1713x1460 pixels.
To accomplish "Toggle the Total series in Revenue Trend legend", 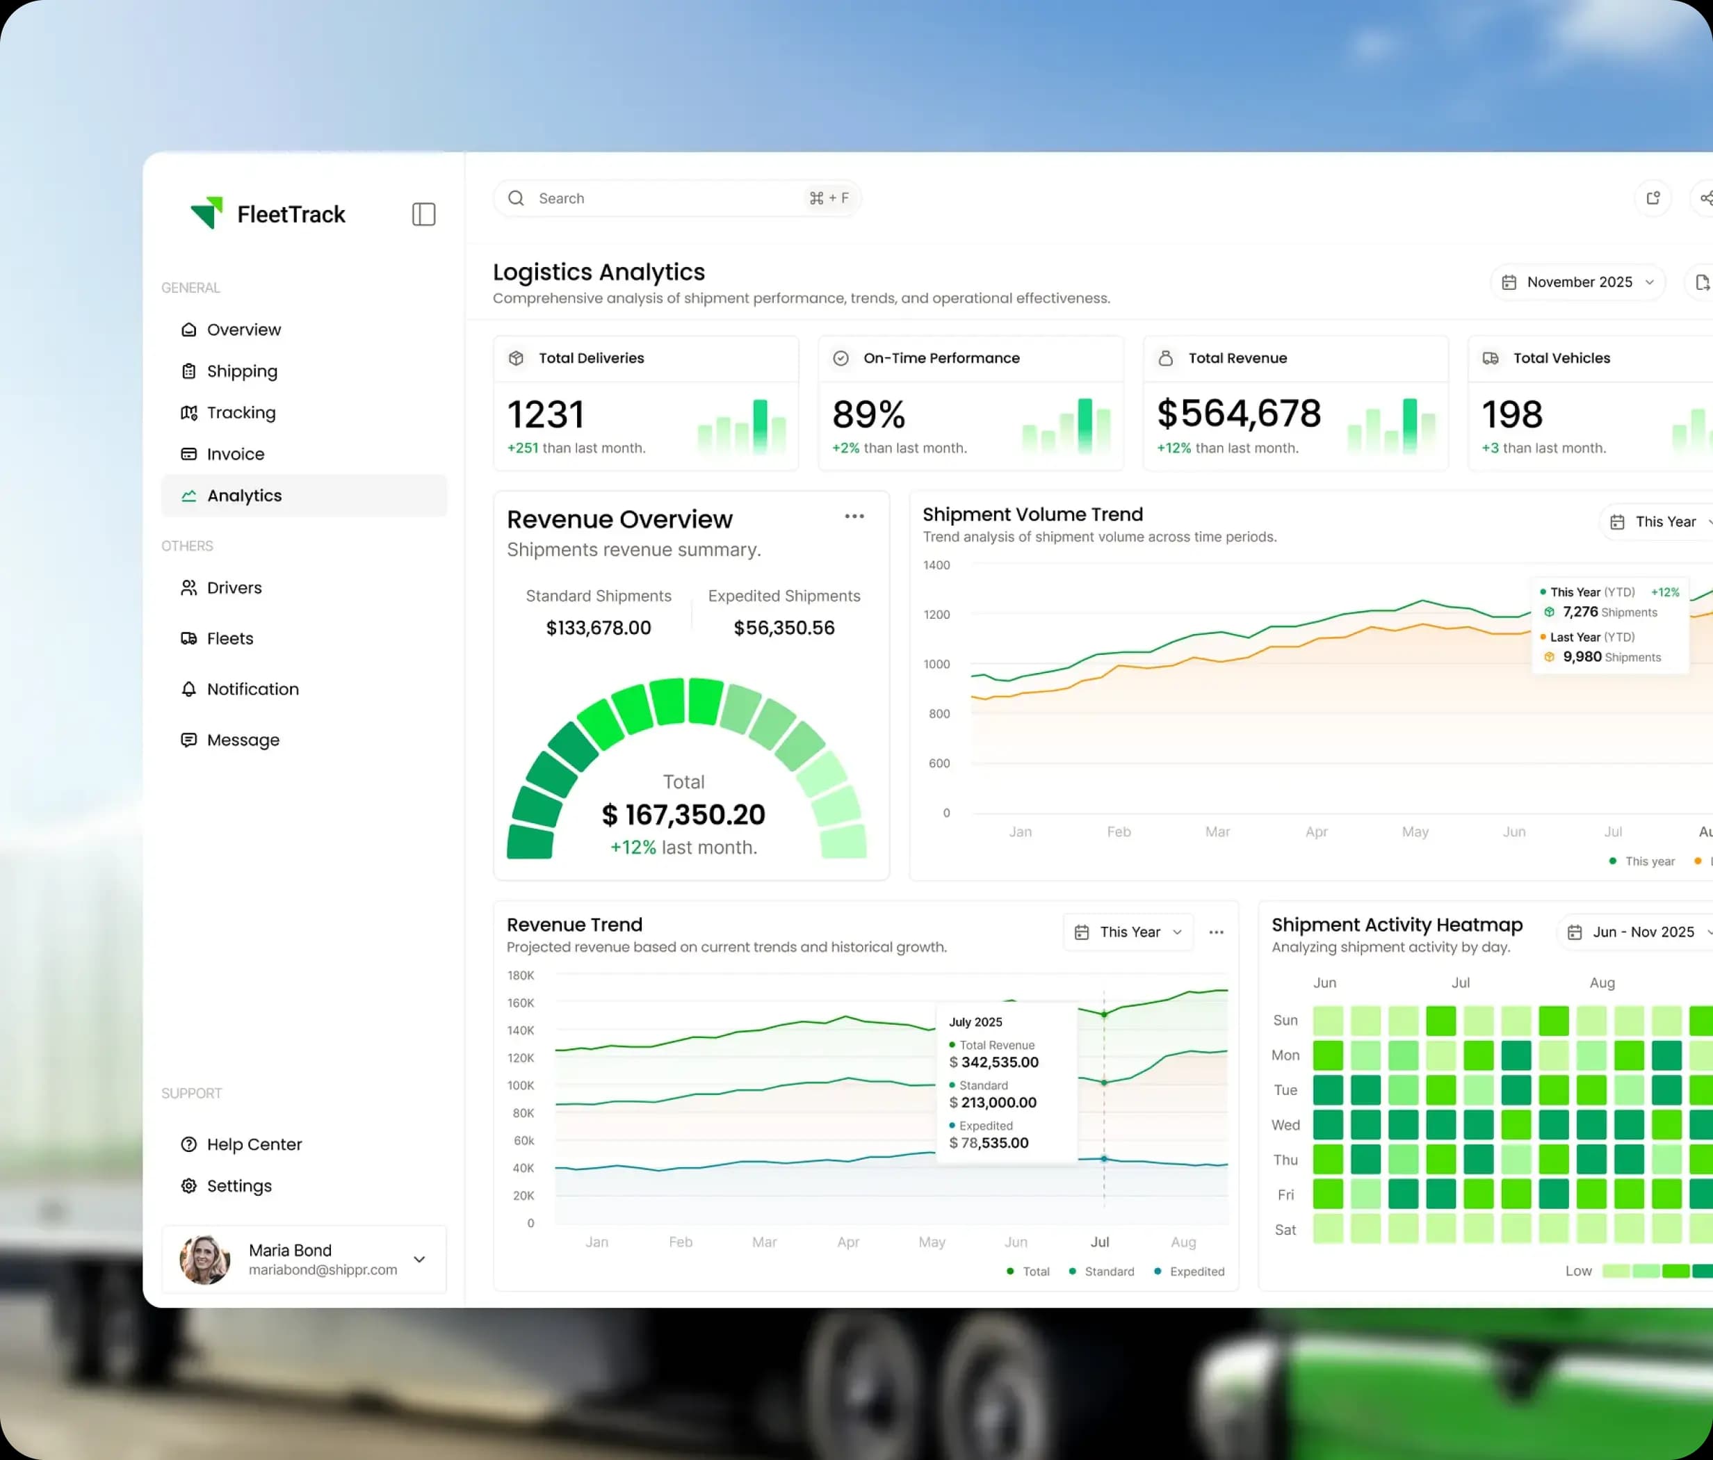I will click(x=1028, y=1272).
